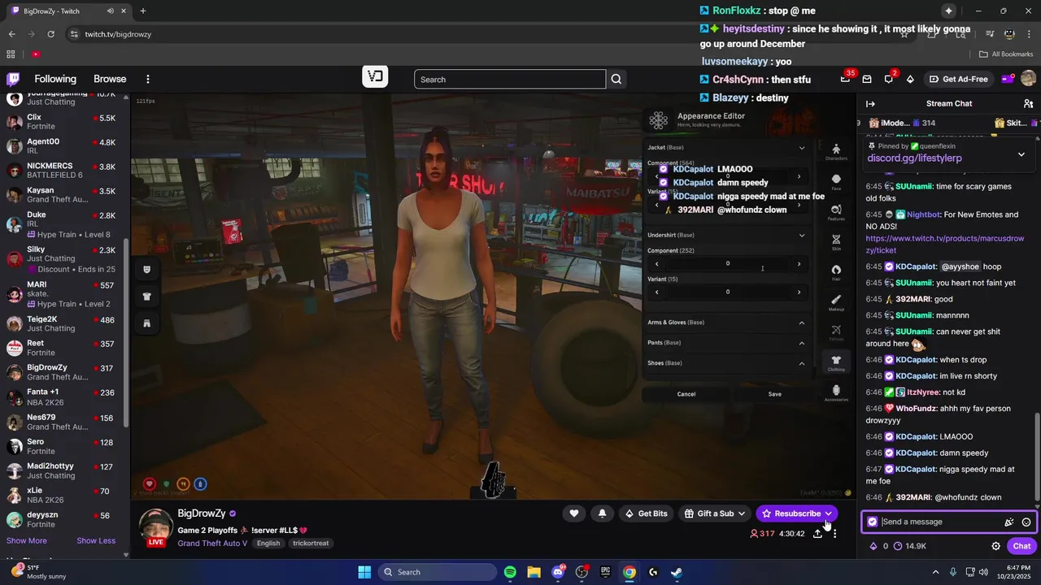The height and width of the screenshot is (585, 1041).
Task: Click the Windows Start button
Action: click(364, 572)
